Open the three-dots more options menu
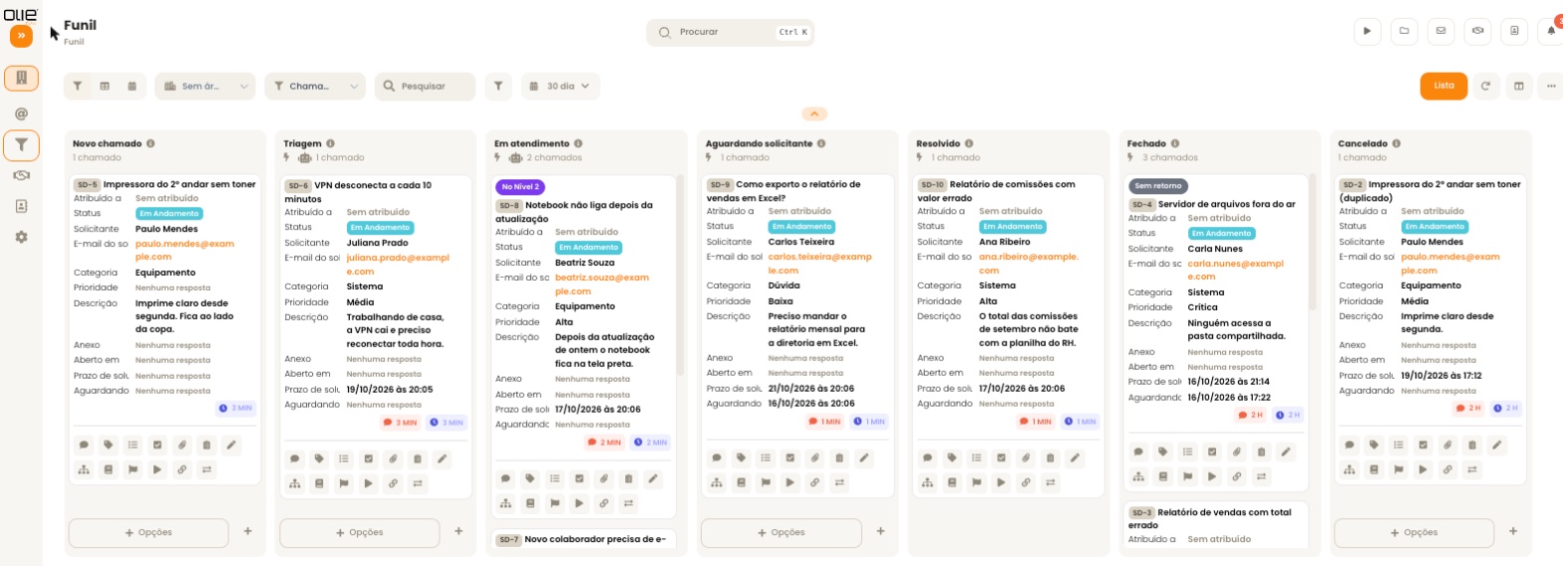Viewport: 1563px width, 566px height. click(1551, 86)
